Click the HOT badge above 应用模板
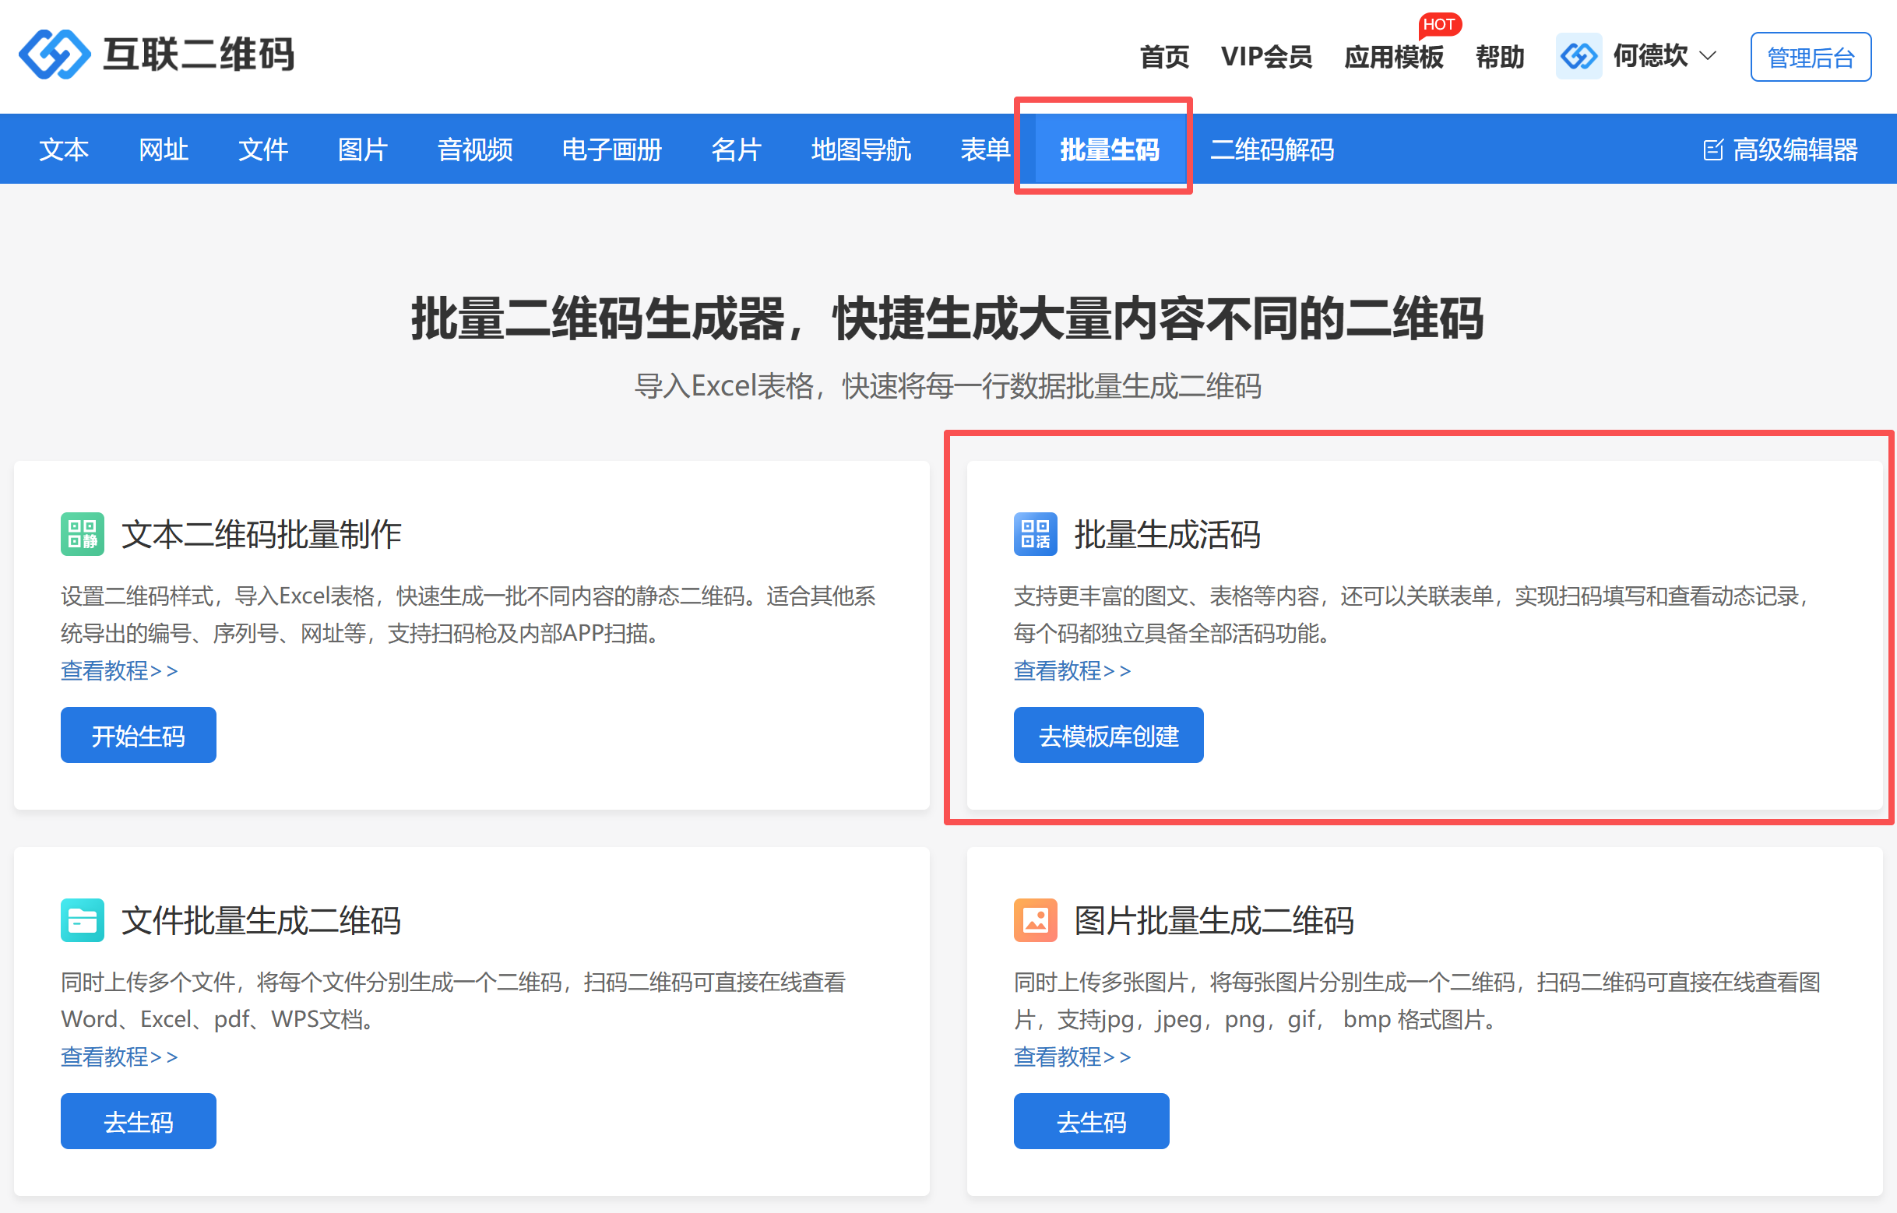 [1438, 24]
